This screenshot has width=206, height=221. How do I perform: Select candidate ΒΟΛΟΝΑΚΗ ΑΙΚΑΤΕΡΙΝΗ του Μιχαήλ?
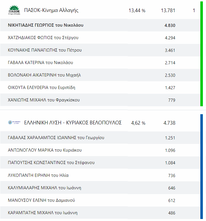coord(44,75)
